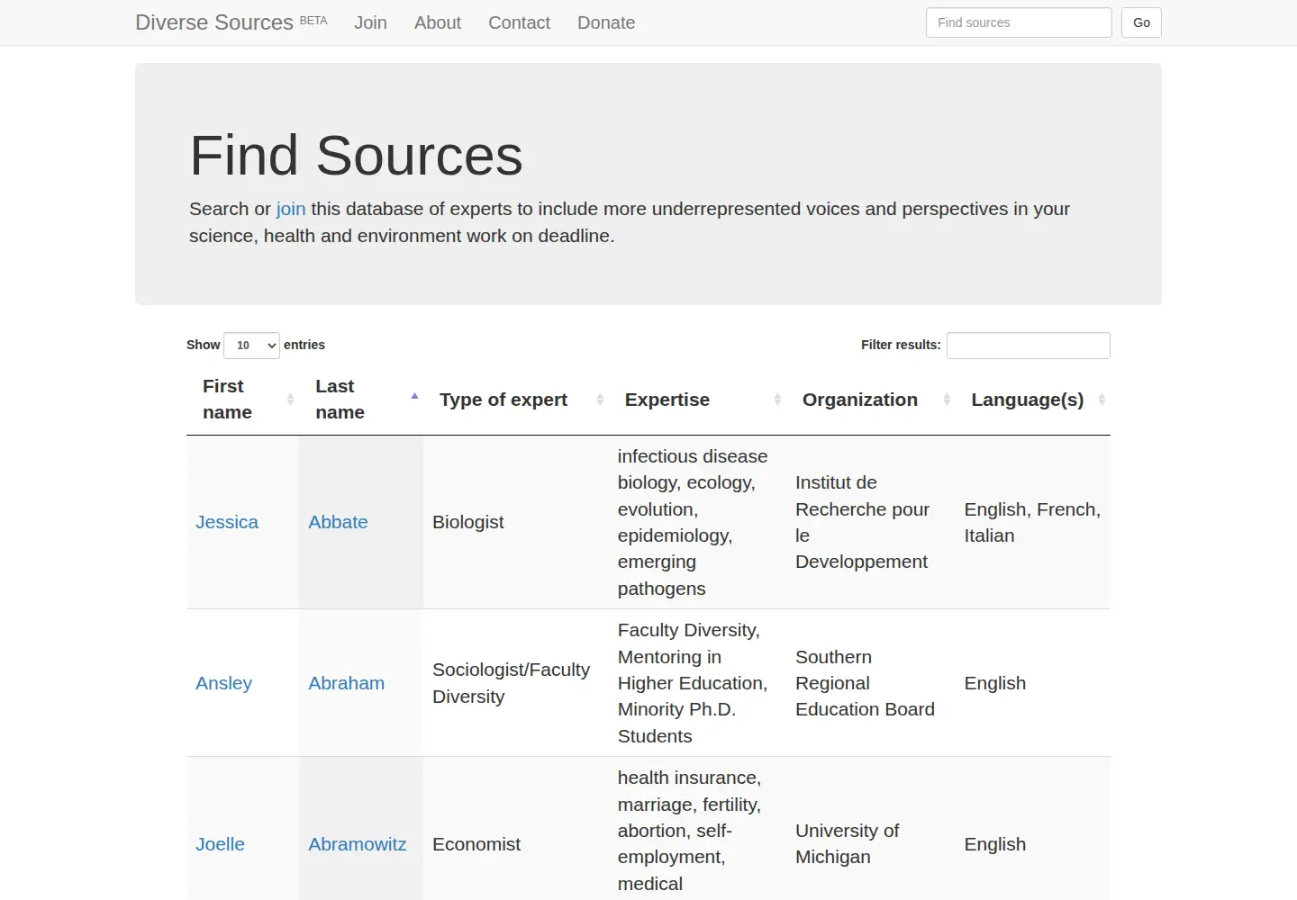Select the 'Southern Regional Education Board' cell
Viewport: 1297px width, 900px height.
pyautogui.click(x=871, y=683)
